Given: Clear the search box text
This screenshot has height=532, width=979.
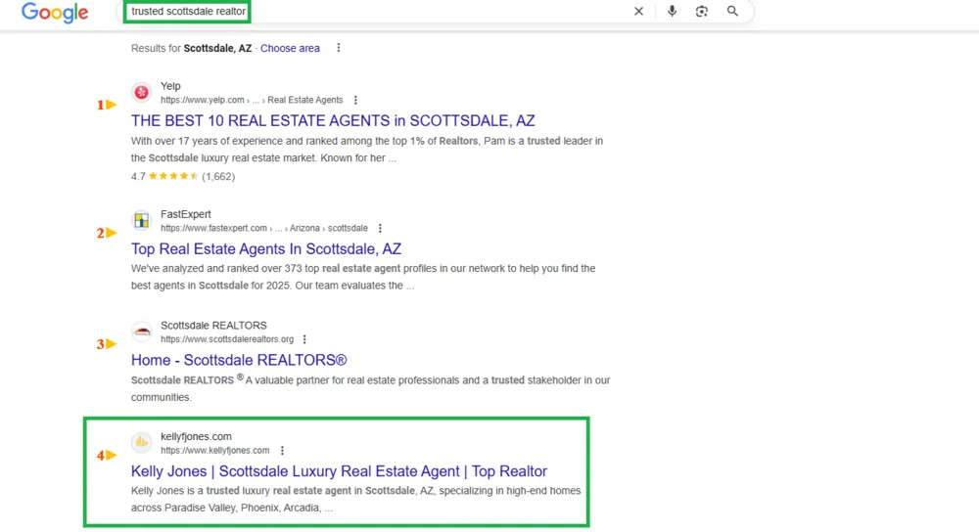Looking at the screenshot, I should [638, 12].
